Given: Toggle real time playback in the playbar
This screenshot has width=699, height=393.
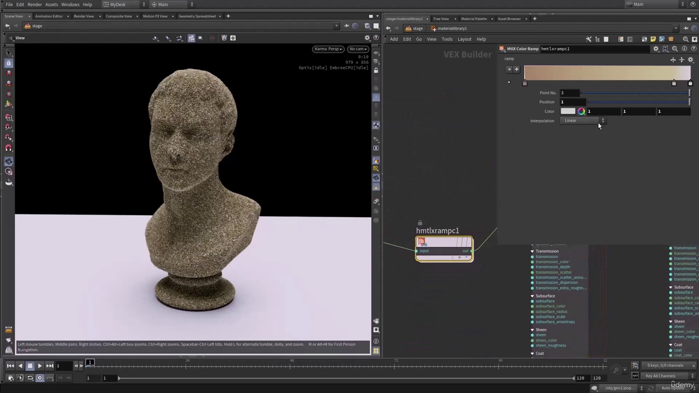Looking at the screenshot, I should coord(40,378).
